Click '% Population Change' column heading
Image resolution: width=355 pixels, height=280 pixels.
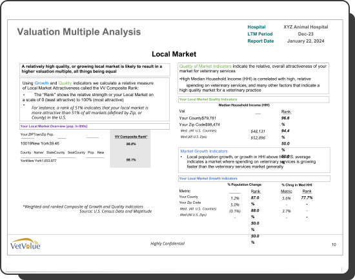[x=245, y=185]
